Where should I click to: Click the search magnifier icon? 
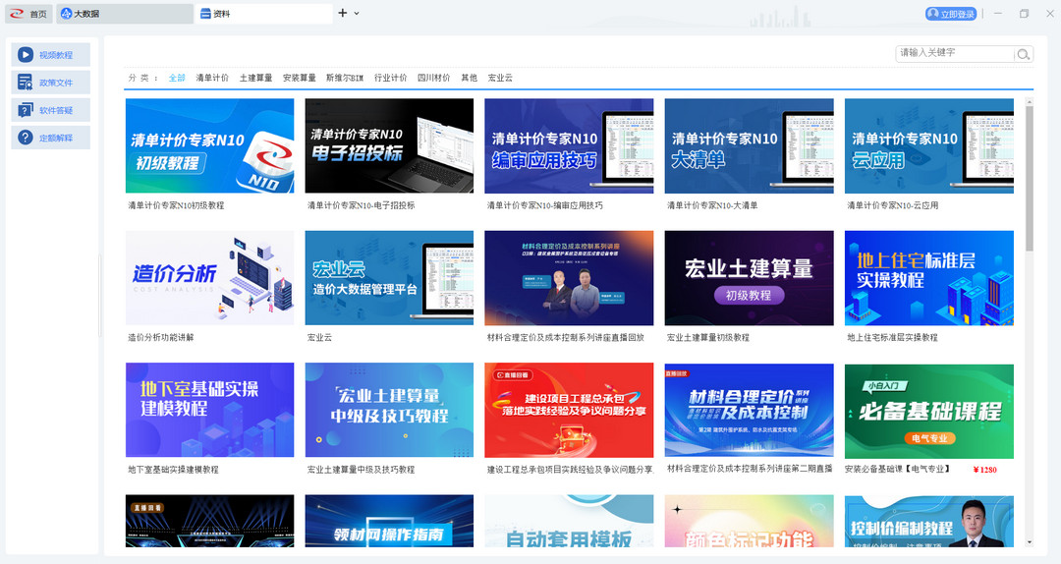click(x=1023, y=54)
